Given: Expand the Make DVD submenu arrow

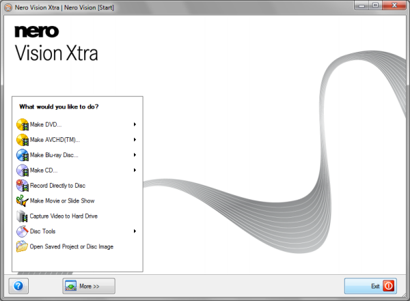Looking at the screenshot, I should pos(135,124).
